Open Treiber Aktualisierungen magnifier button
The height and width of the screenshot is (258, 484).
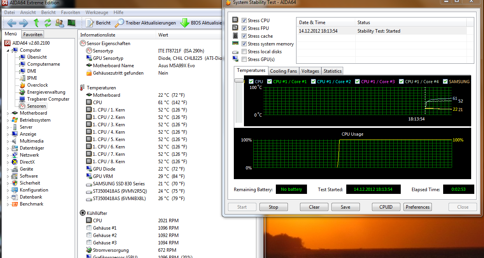pyautogui.click(x=145, y=23)
